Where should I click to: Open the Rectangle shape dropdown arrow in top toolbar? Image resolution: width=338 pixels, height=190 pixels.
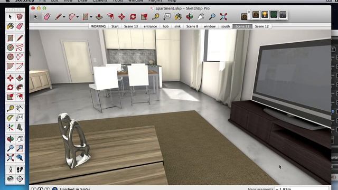[x=91, y=17]
